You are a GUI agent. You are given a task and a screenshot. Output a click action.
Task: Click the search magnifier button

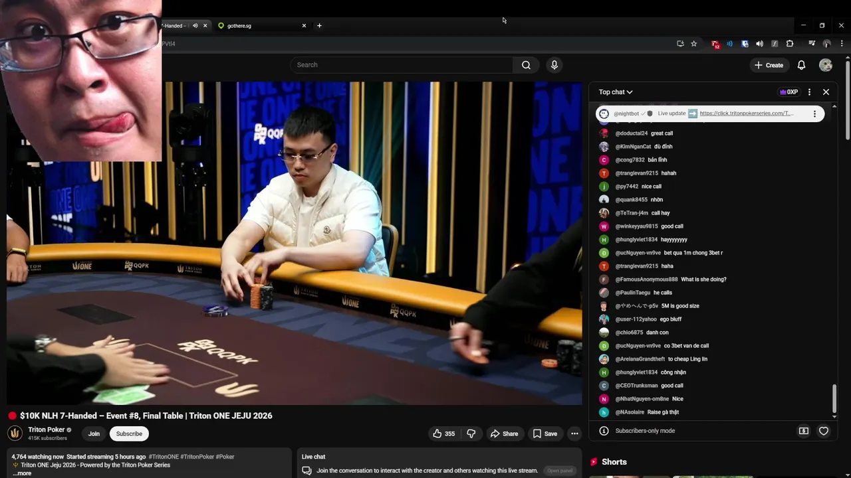coord(526,65)
